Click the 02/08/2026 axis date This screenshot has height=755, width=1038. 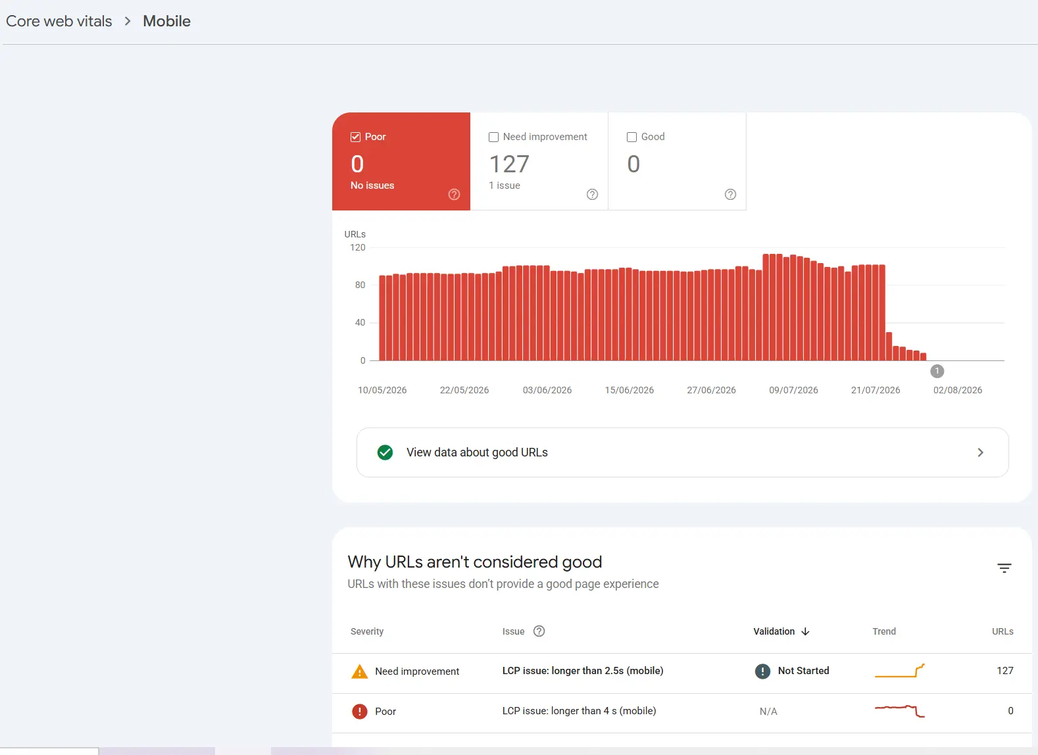click(x=958, y=390)
